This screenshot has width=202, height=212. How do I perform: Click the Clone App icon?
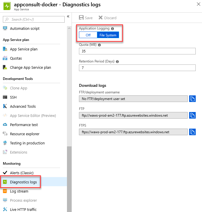coord(5,88)
